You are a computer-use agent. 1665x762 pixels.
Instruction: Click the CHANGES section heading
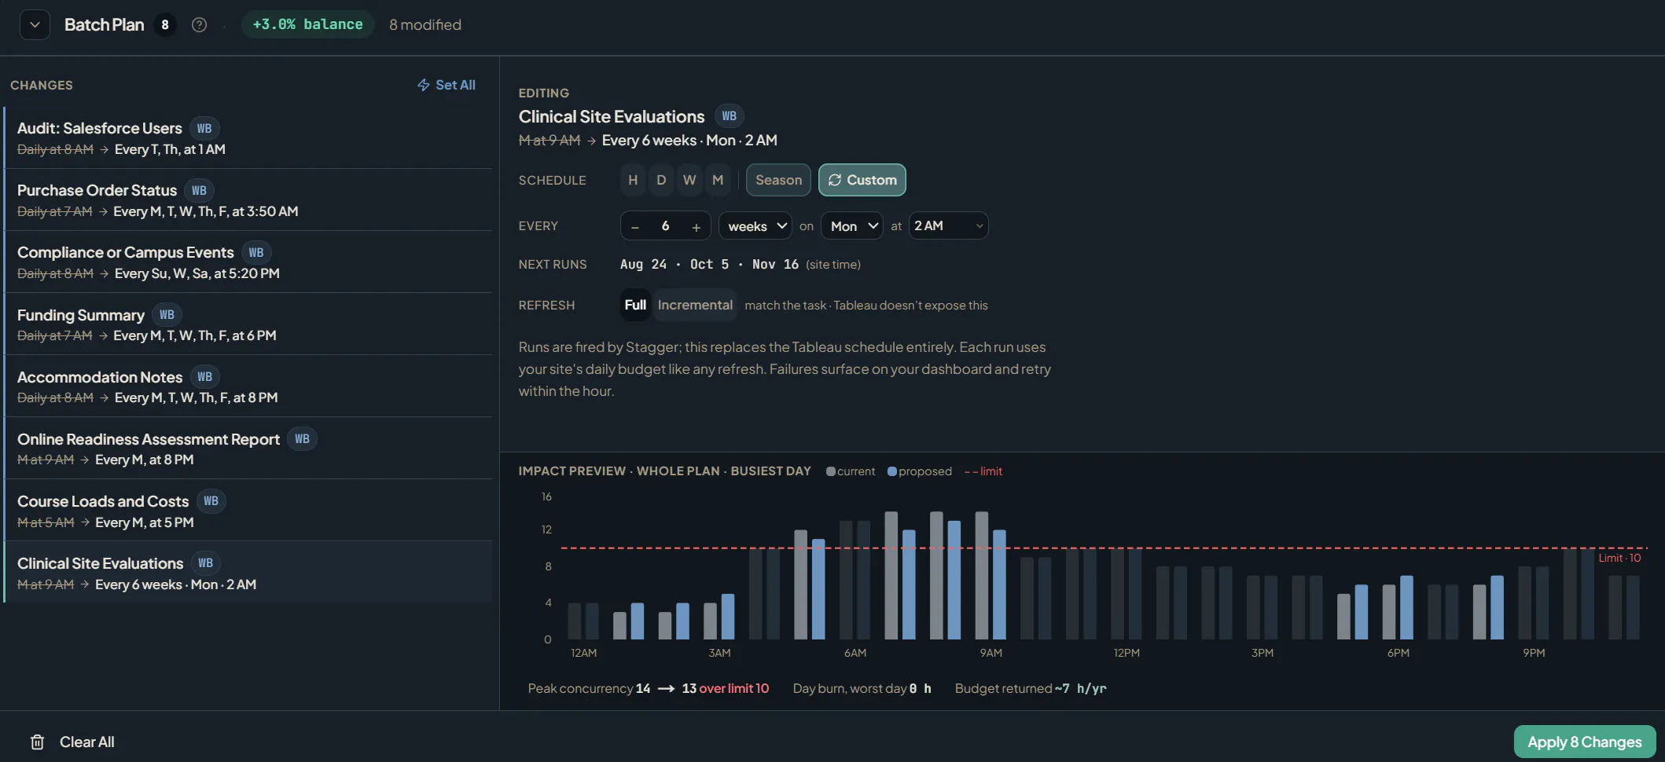[42, 85]
